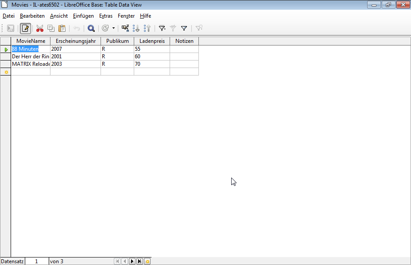Sort ascending with toolbar icon

point(136,28)
